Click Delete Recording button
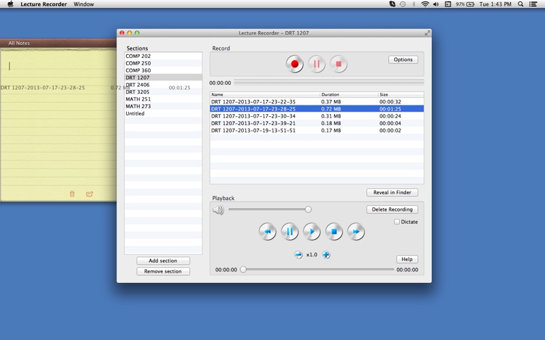Viewport: 545px width, 340px height. click(x=392, y=209)
